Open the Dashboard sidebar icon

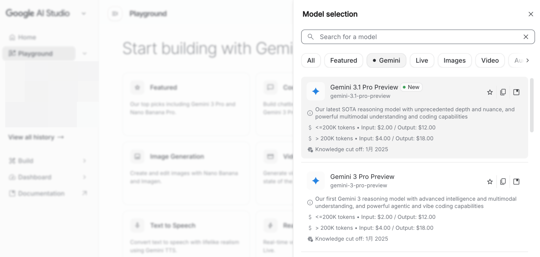pyautogui.click(x=12, y=177)
